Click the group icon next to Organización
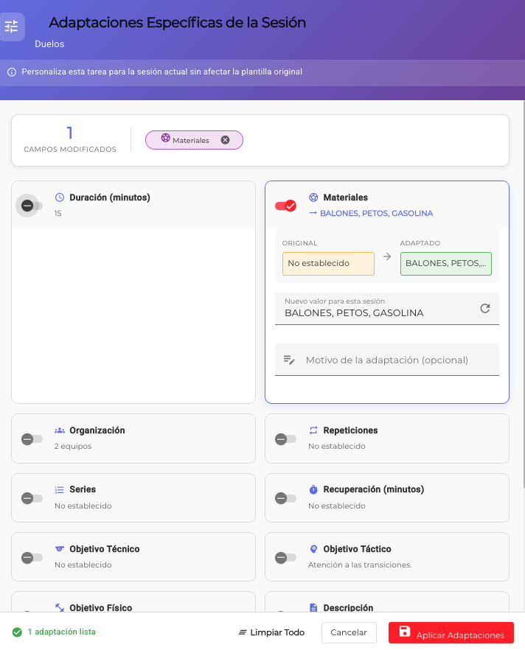 coord(60,430)
